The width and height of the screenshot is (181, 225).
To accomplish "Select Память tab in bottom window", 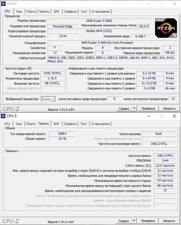I will (44, 123).
